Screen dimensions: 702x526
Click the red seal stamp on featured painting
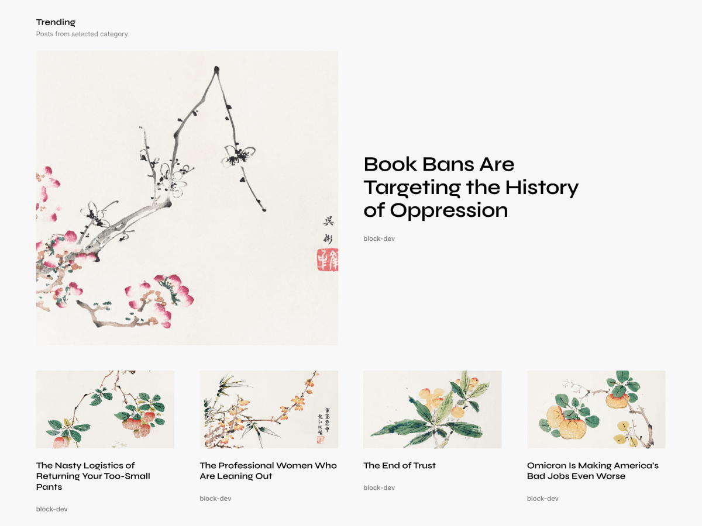click(x=327, y=259)
